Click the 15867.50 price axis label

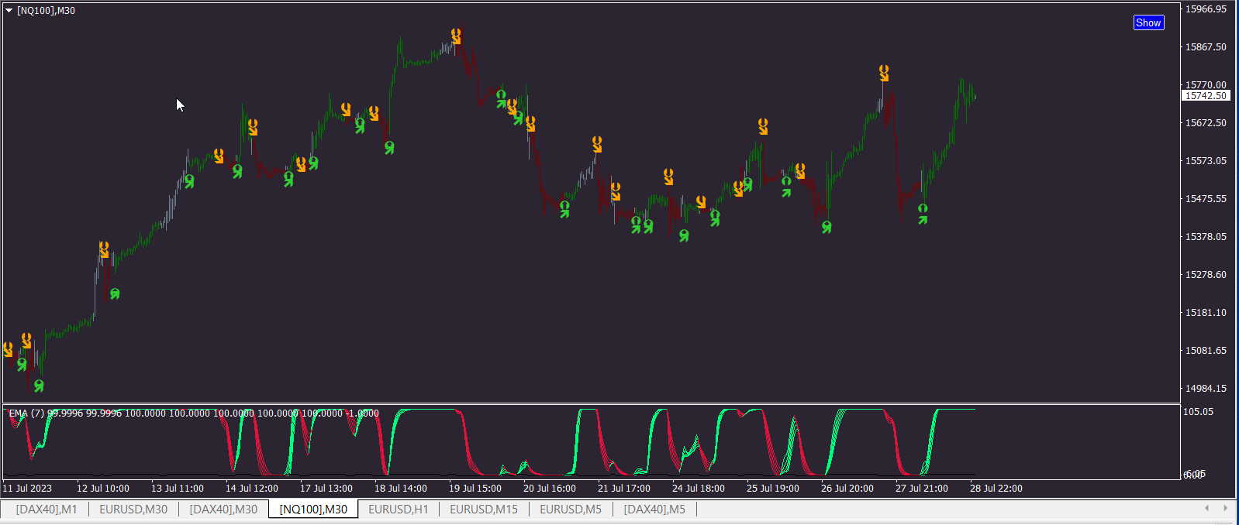coord(1206,47)
